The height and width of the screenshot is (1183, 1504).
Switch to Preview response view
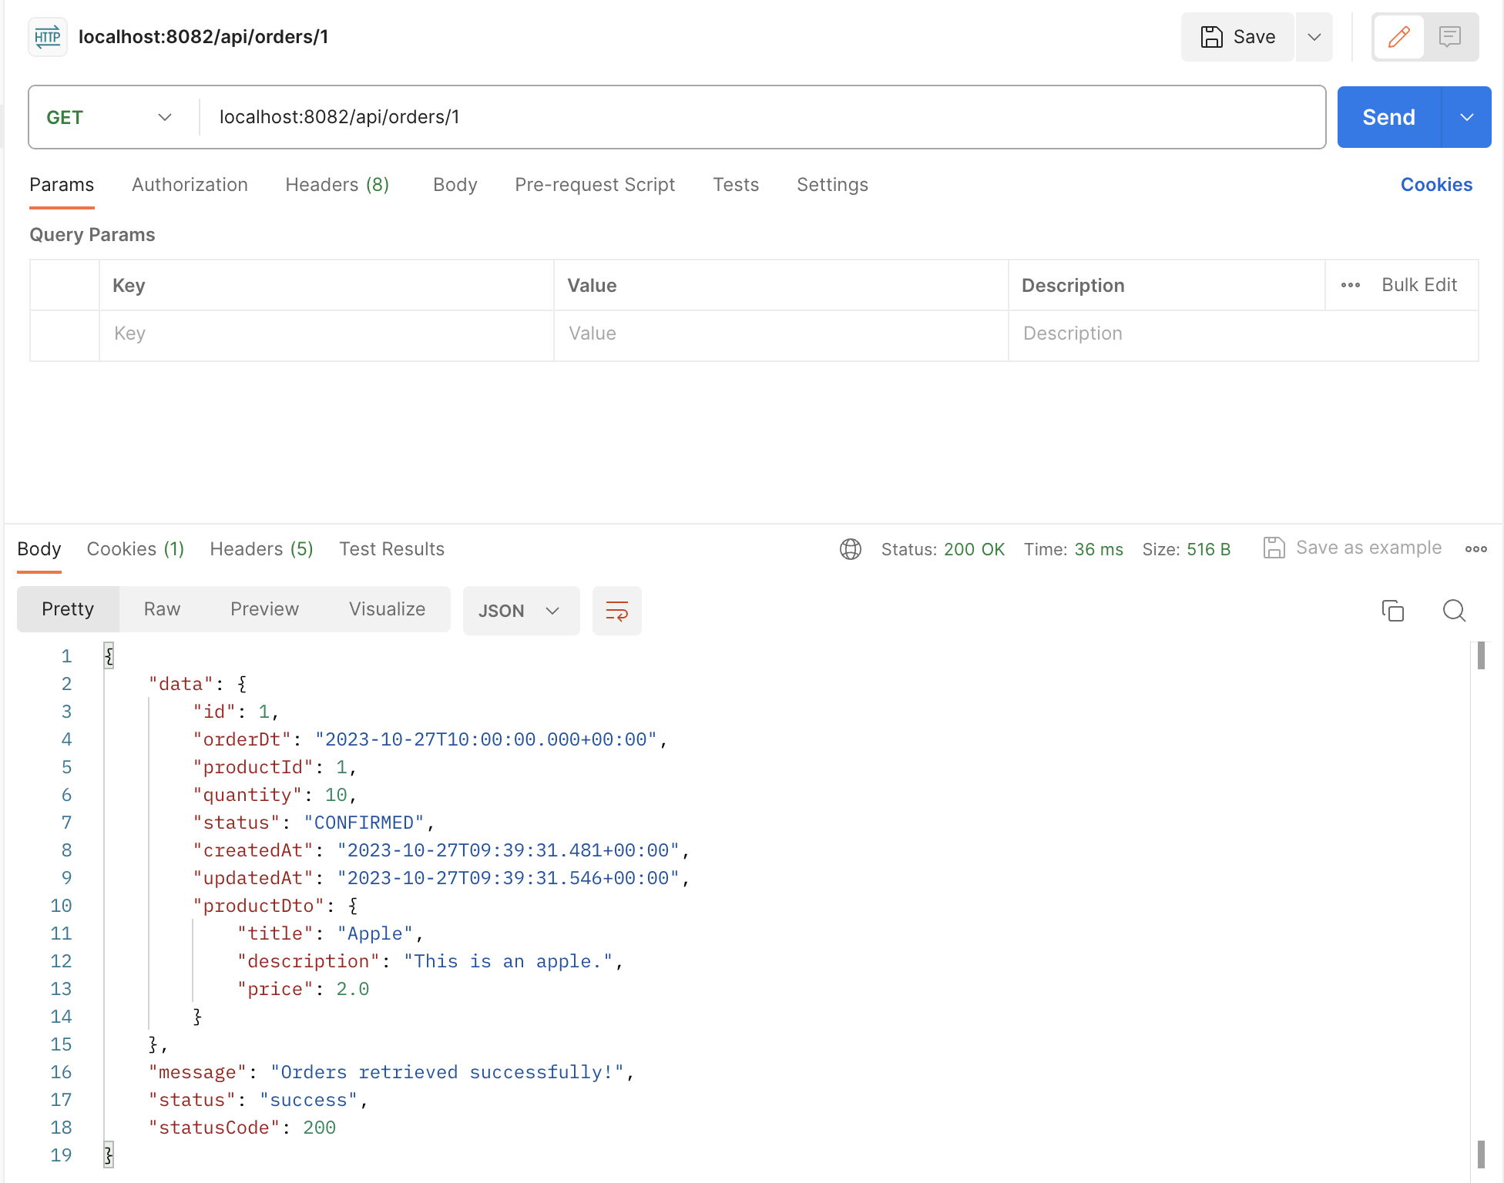[264, 609]
